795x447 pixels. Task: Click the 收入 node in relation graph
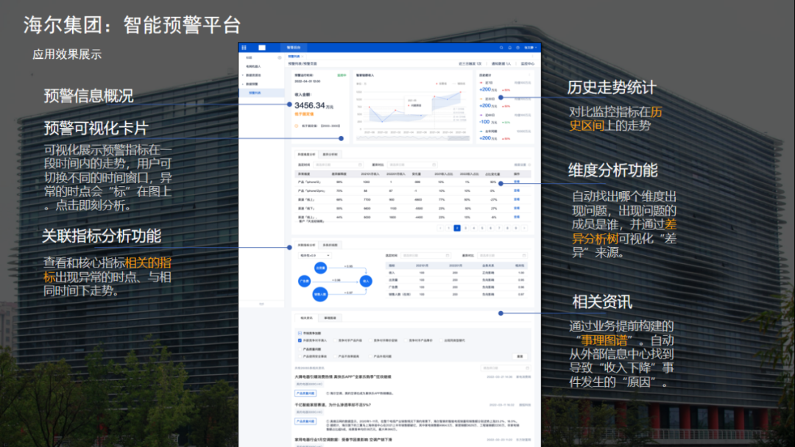366,281
